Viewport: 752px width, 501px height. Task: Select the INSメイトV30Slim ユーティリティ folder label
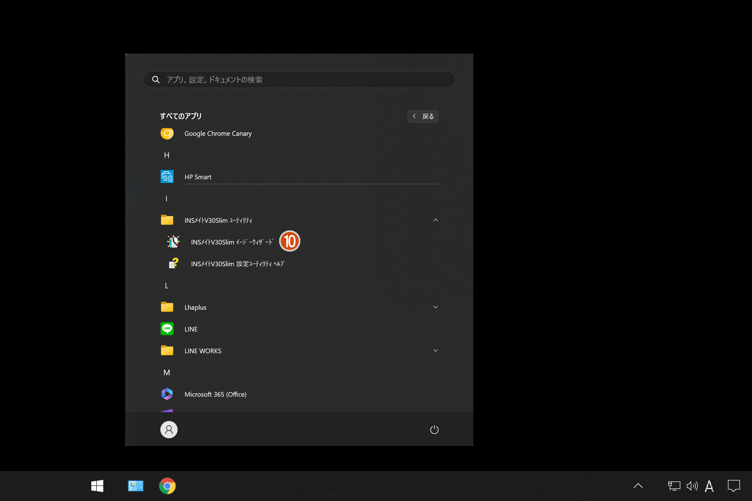pyautogui.click(x=218, y=220)
